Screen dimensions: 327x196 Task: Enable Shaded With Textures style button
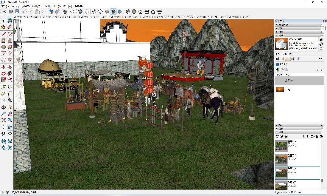pos(114,12)
